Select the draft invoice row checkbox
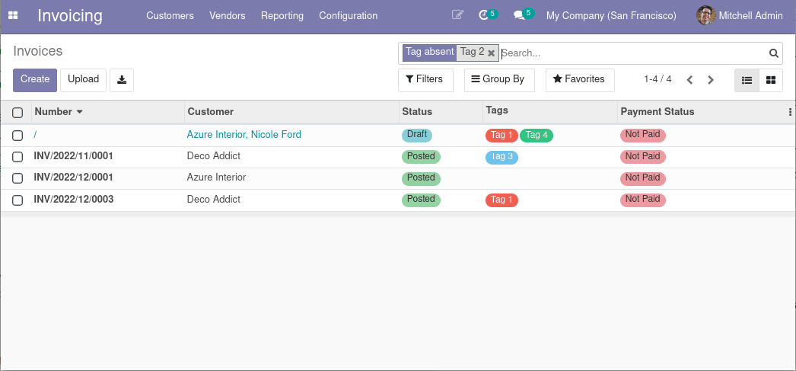 18,135
